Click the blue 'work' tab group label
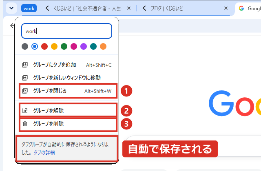Viewport: 261px width, 171px height. (29, 8)
